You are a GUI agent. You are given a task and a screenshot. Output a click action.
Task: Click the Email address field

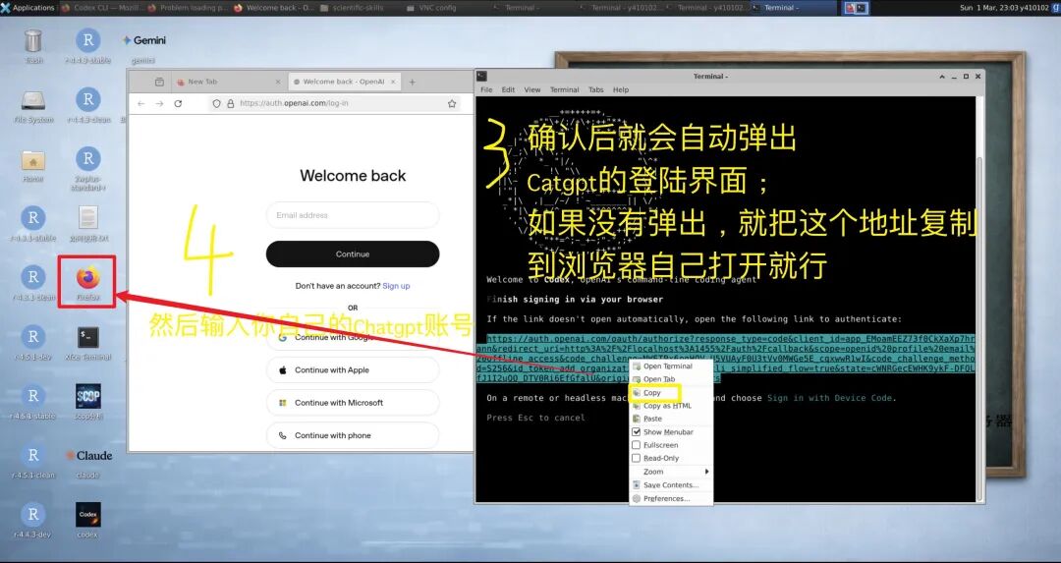(x=353, y=215)
